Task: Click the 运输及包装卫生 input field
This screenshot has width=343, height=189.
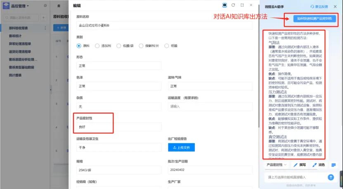Action: click(119, 147)
